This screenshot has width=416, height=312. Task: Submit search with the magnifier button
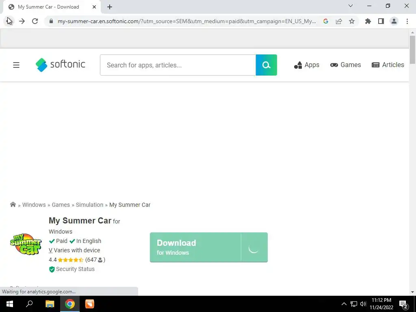(266, 65)
